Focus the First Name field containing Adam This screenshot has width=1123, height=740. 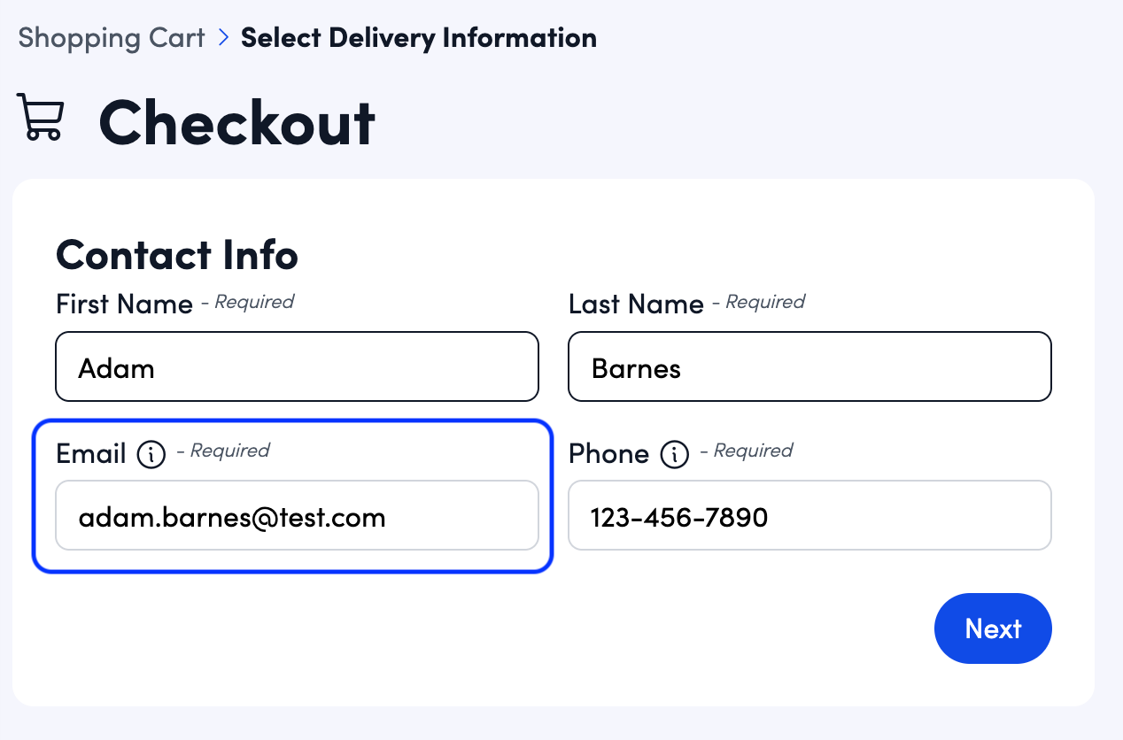click(x=297, y=367)
